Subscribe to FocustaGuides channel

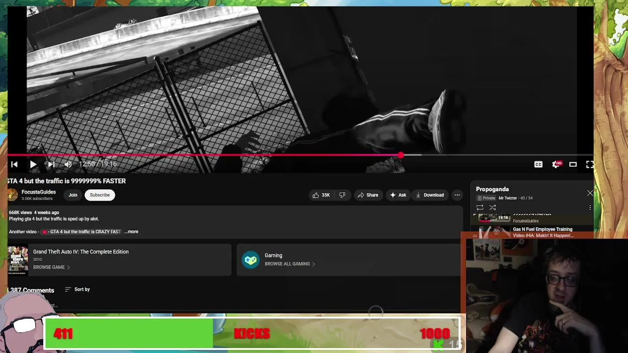tap(100, 195)
